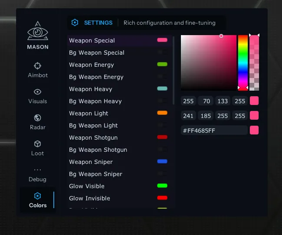Click inside the saturation-brightness color square
Viewport: 282px width, 235px height.
point(208,62)
